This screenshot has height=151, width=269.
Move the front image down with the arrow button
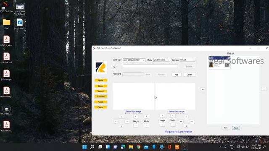[121, 126]
